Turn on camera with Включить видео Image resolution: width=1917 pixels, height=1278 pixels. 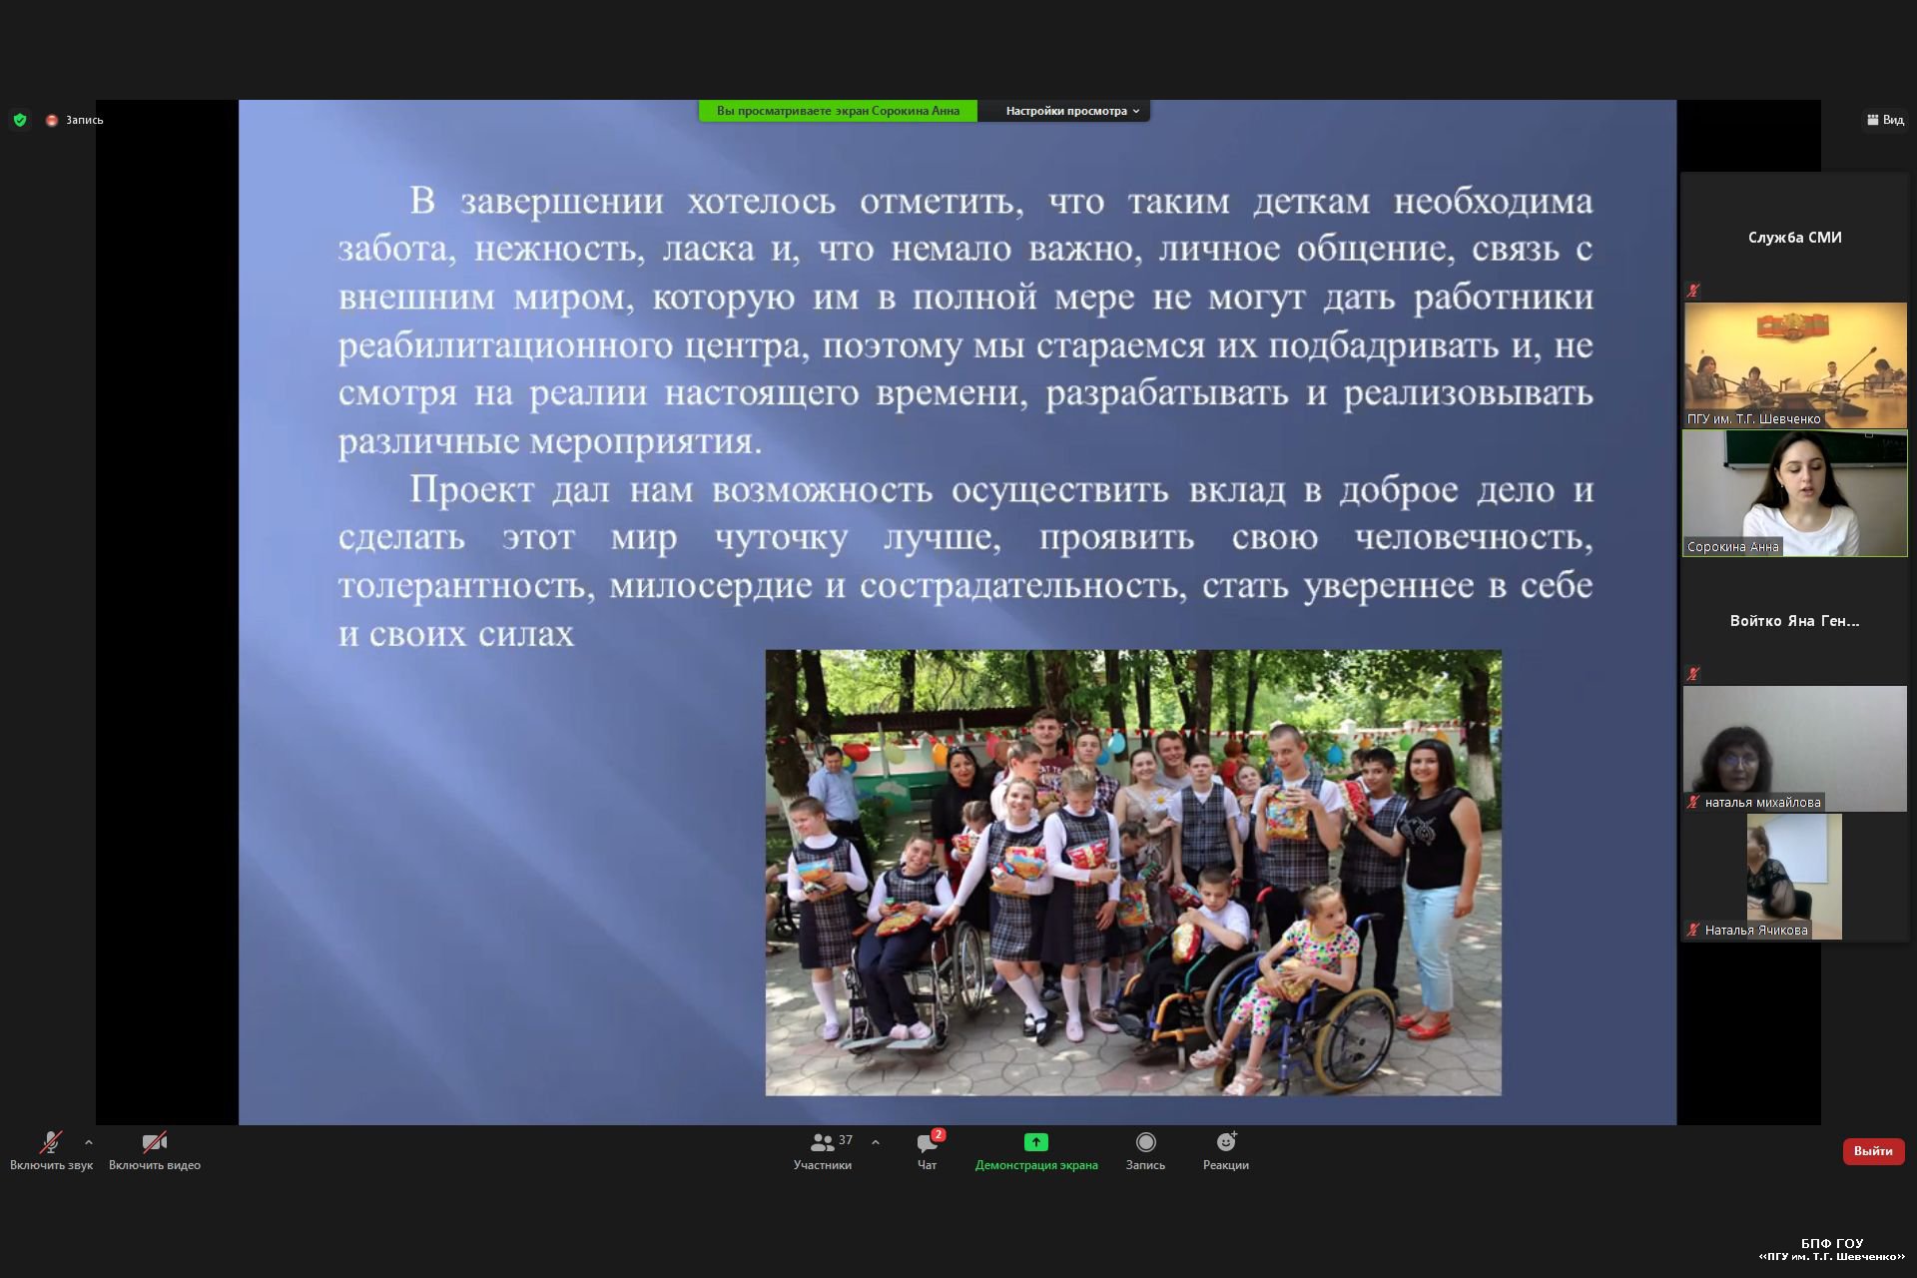155,1150
